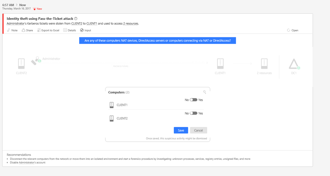330x176 pixels.
Task: Toggle CLIENT2 NAT switch to Yes
Action: [x=194, y=113]
